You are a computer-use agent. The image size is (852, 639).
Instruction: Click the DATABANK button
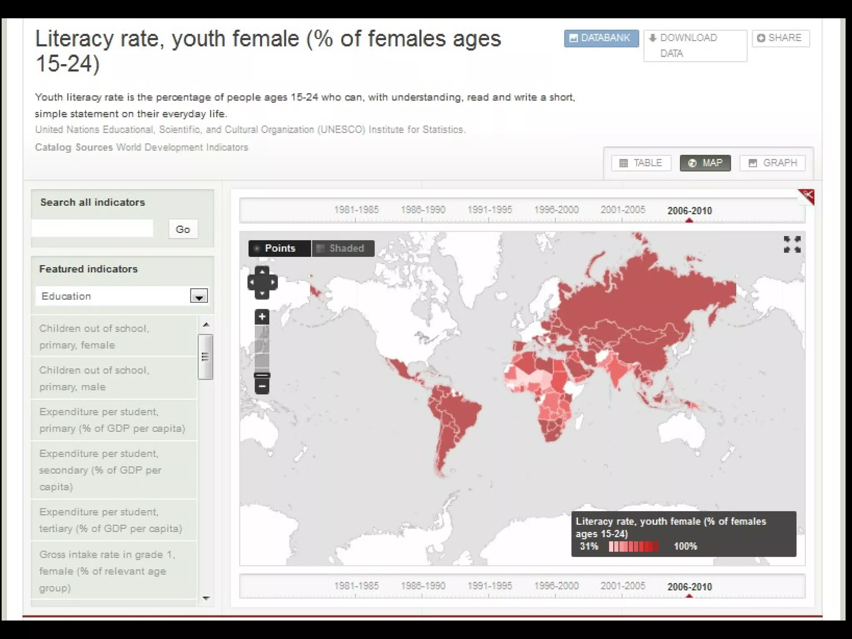(601, 38)
